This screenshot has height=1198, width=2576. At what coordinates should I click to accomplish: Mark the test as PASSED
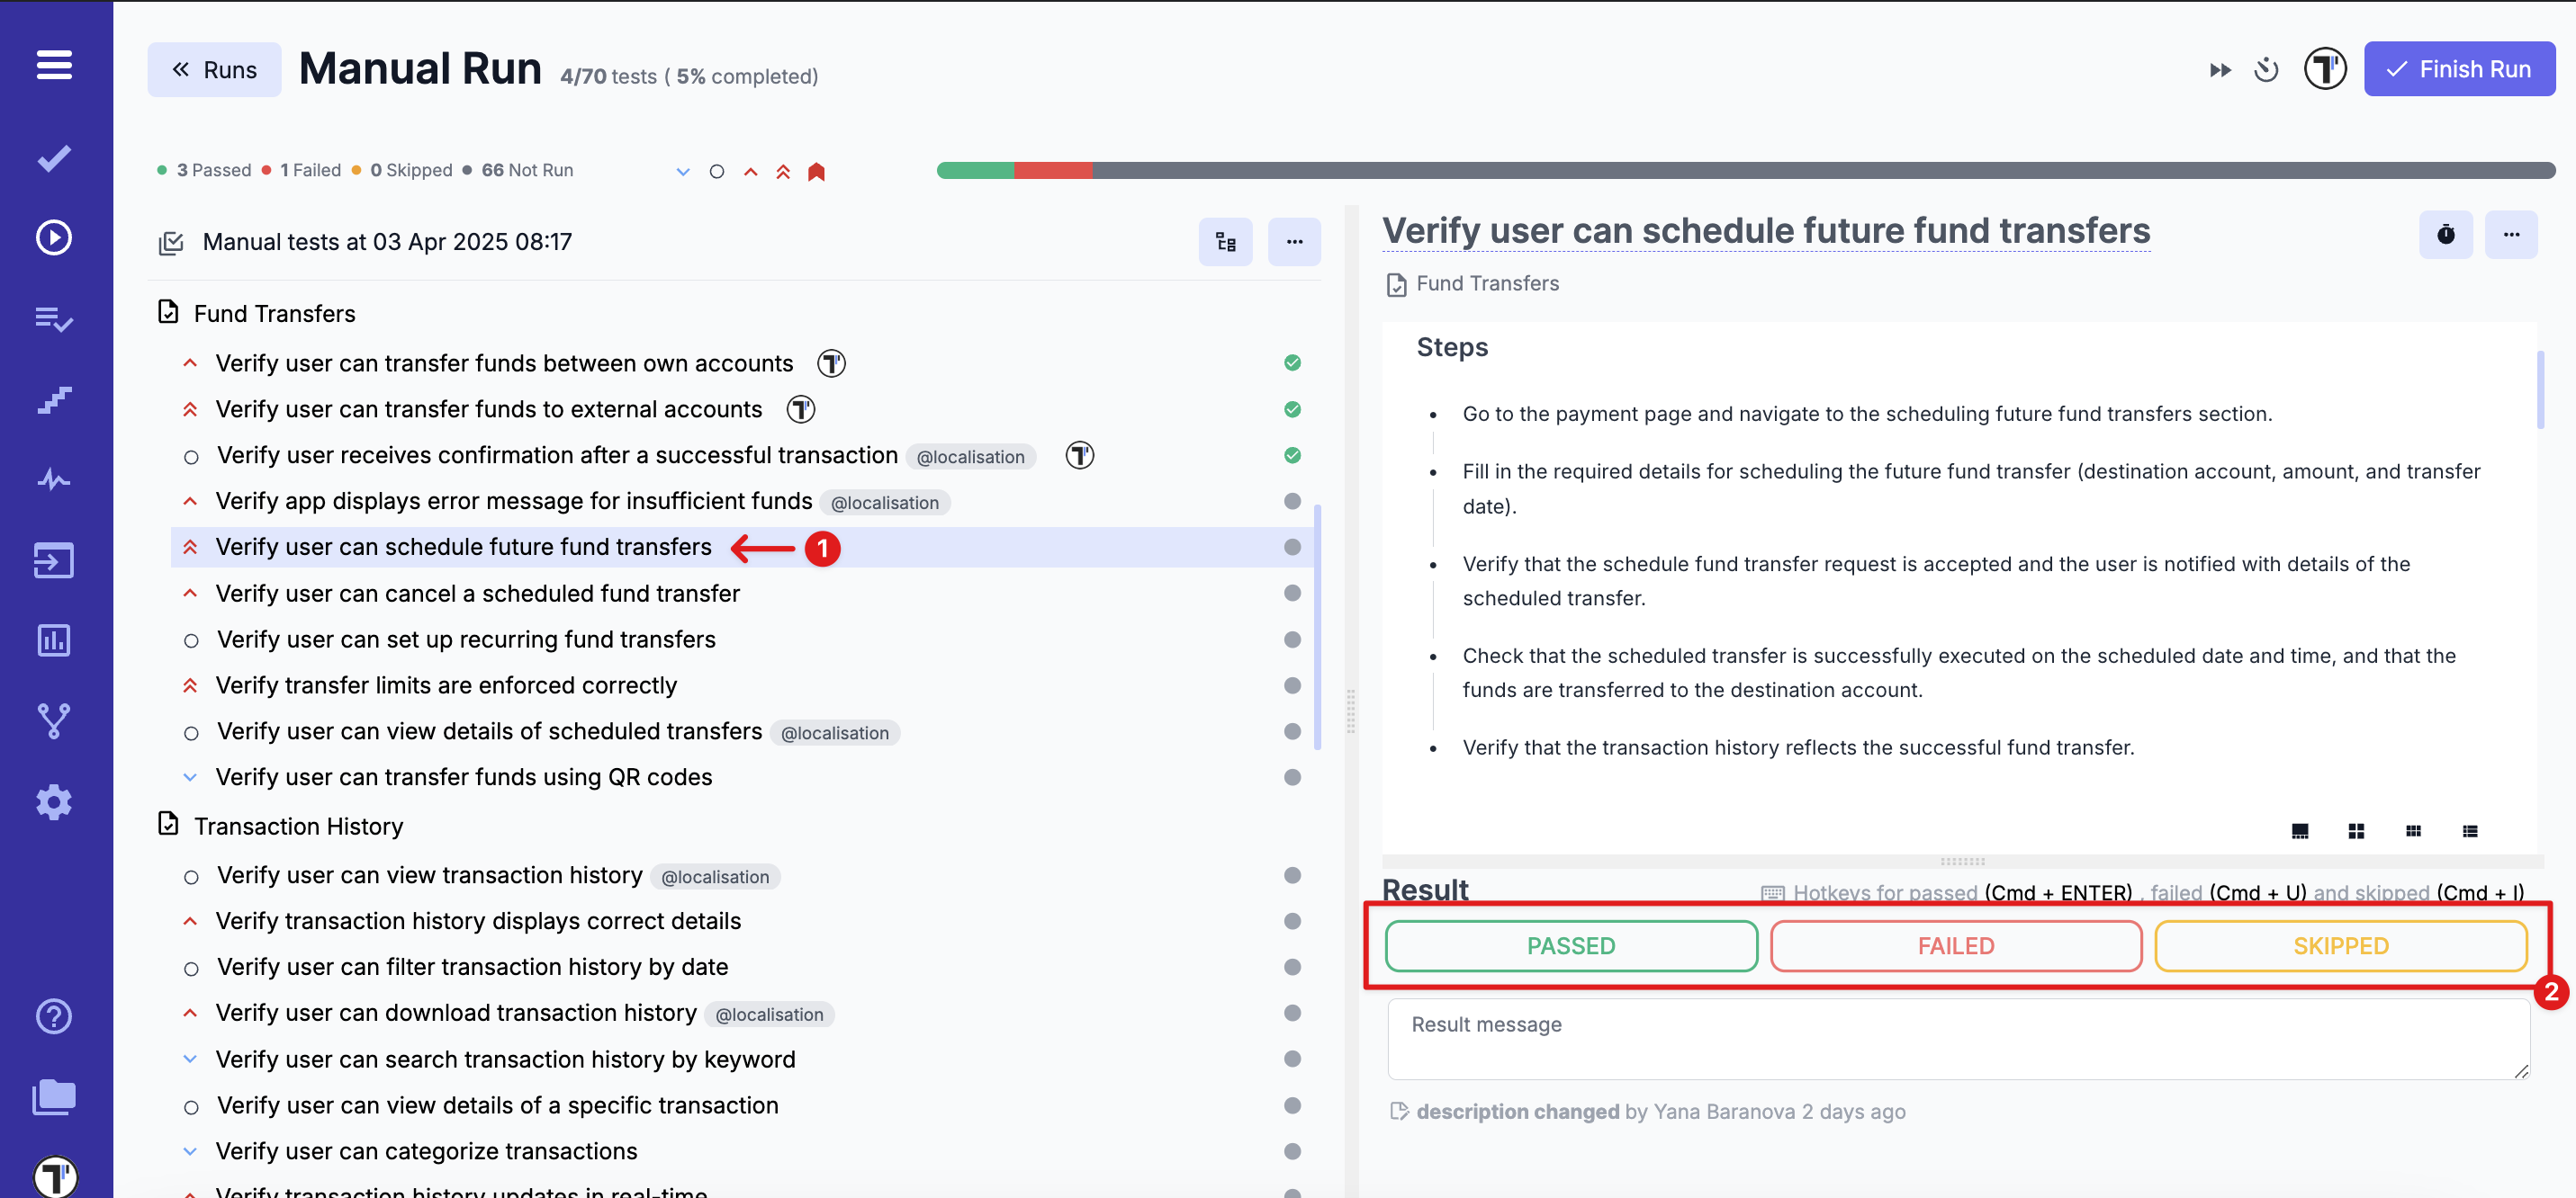coord(1570,946)
